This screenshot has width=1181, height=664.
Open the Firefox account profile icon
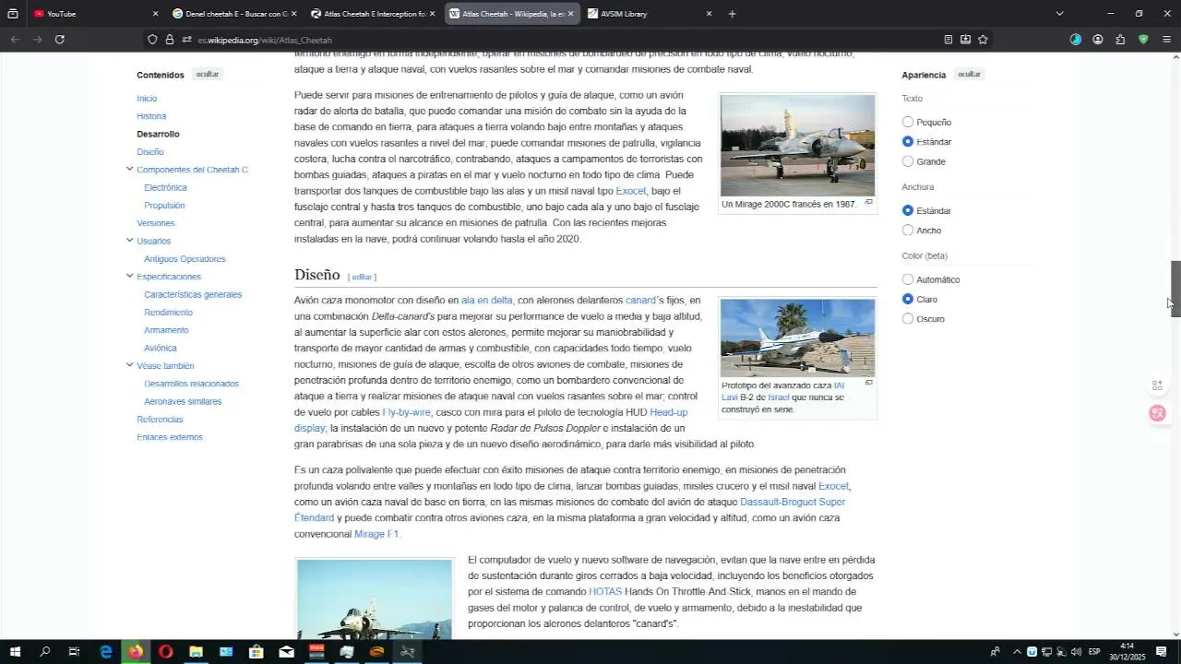(x=1098, y=40)
